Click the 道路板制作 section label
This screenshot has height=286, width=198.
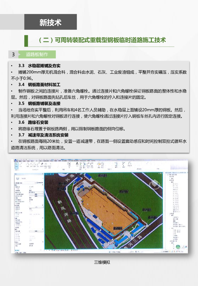click(x=37, y=54)
